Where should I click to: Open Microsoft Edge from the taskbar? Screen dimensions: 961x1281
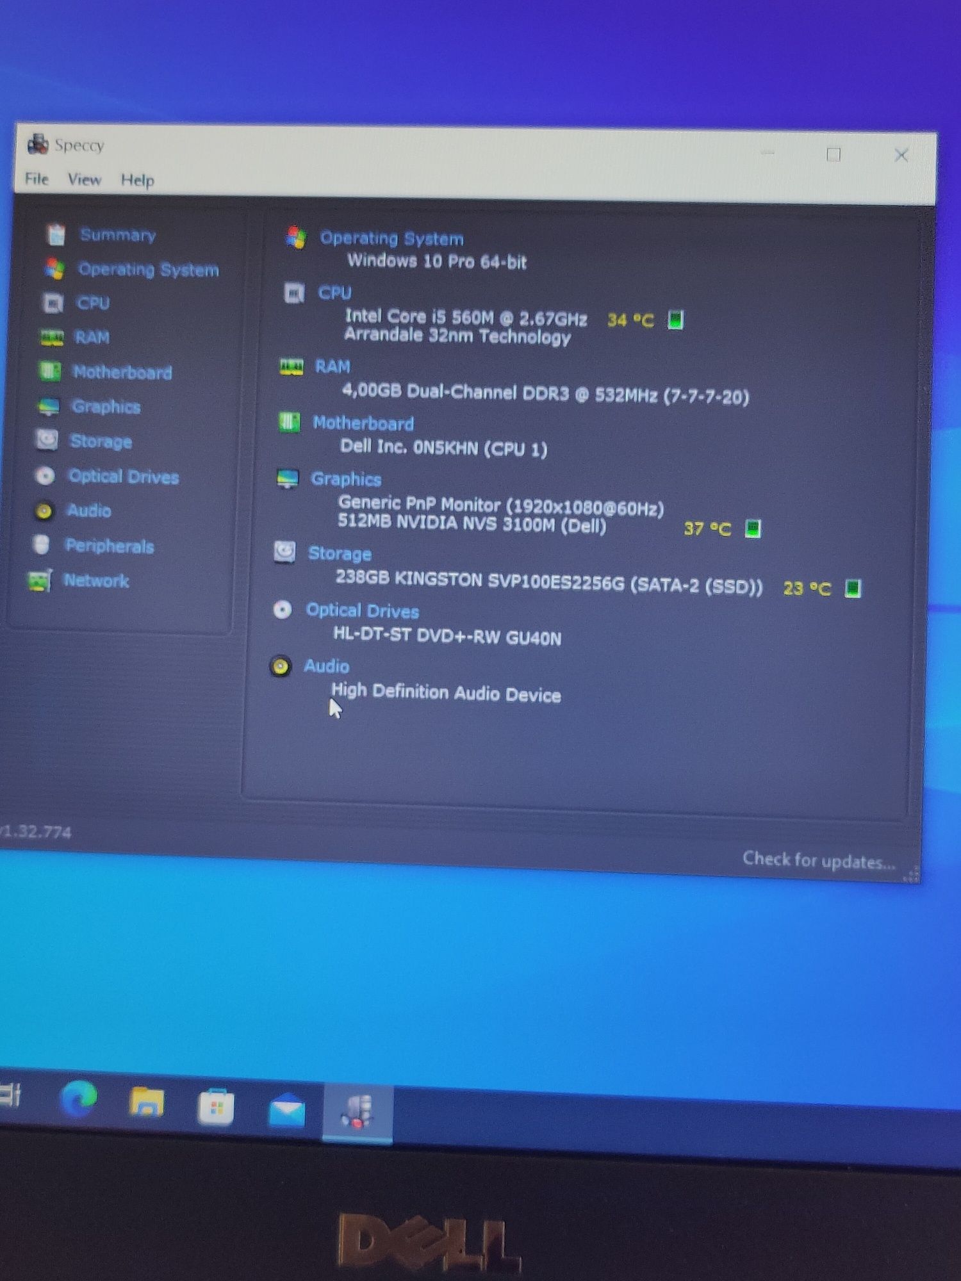pyautogui.click(x=79, y=1099)
